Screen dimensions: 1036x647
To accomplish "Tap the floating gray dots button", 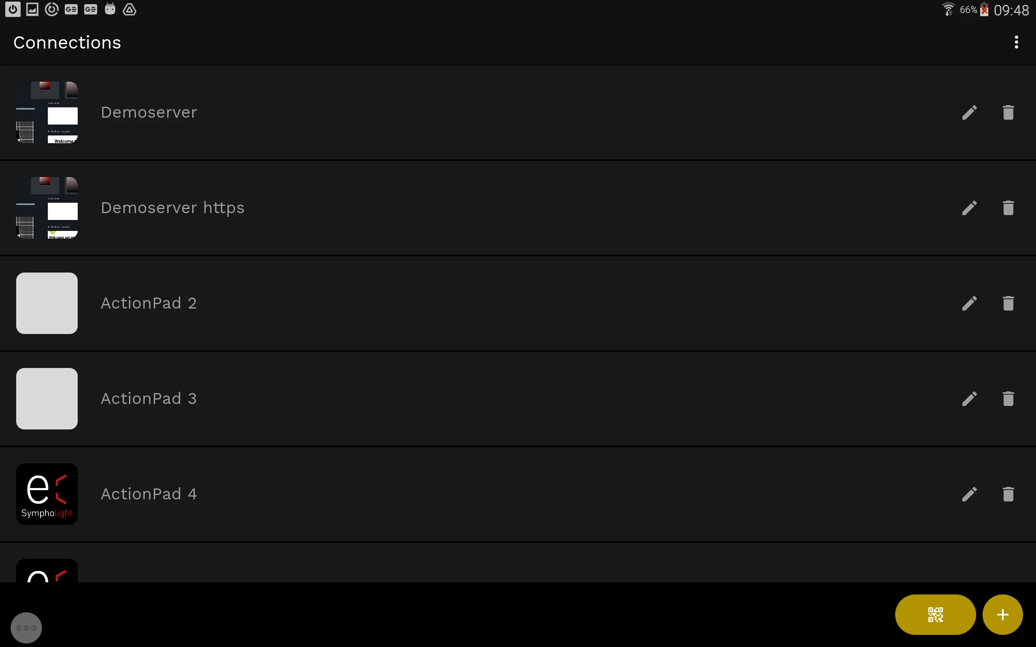I will [x=26, y=628].
